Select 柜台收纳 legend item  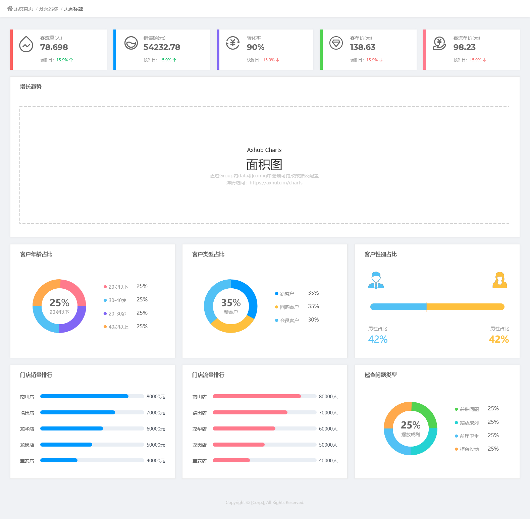click(x=467, y=449)
